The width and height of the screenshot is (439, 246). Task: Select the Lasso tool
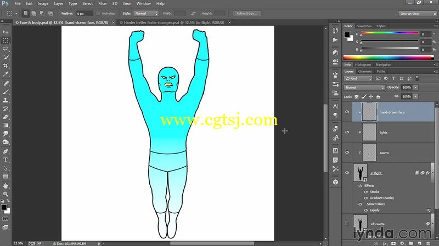tap(5, 49)
